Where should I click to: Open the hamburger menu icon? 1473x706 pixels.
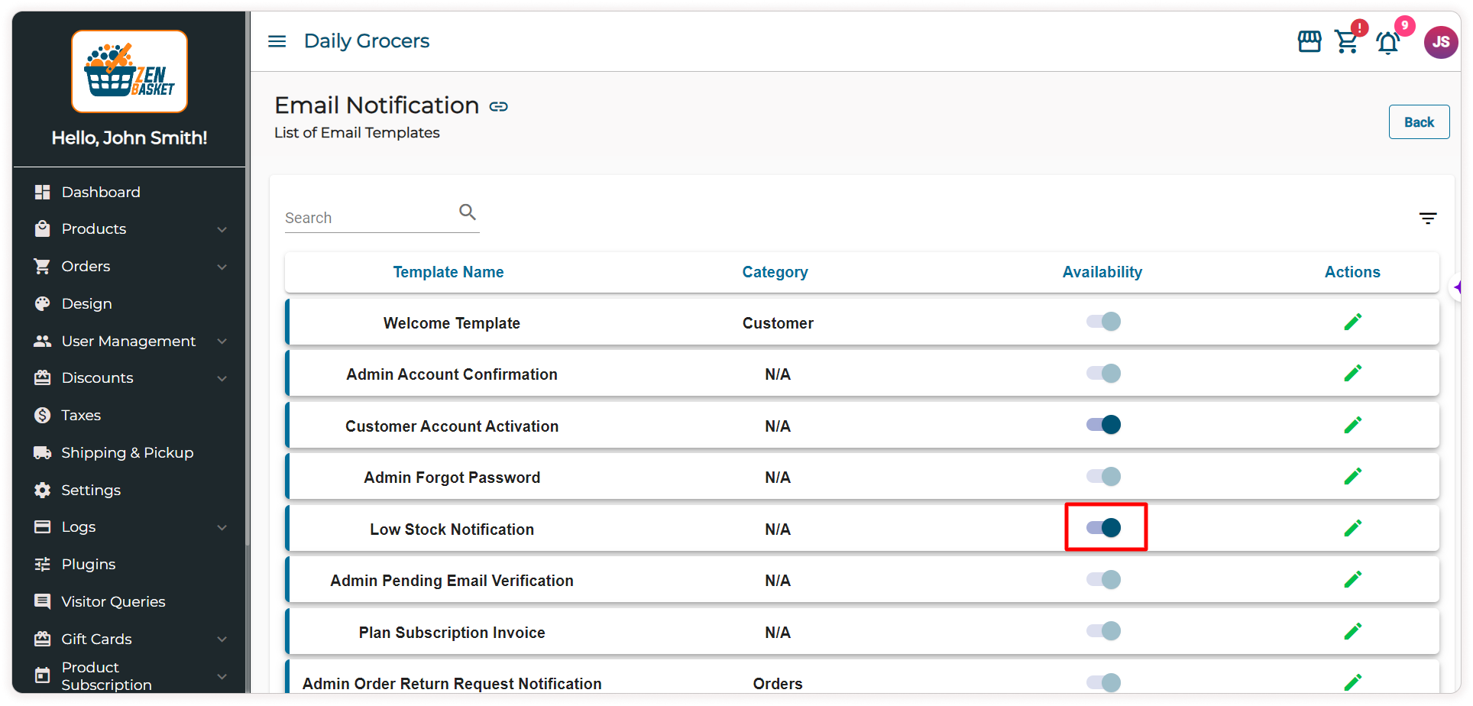click(x=277, y=41)
